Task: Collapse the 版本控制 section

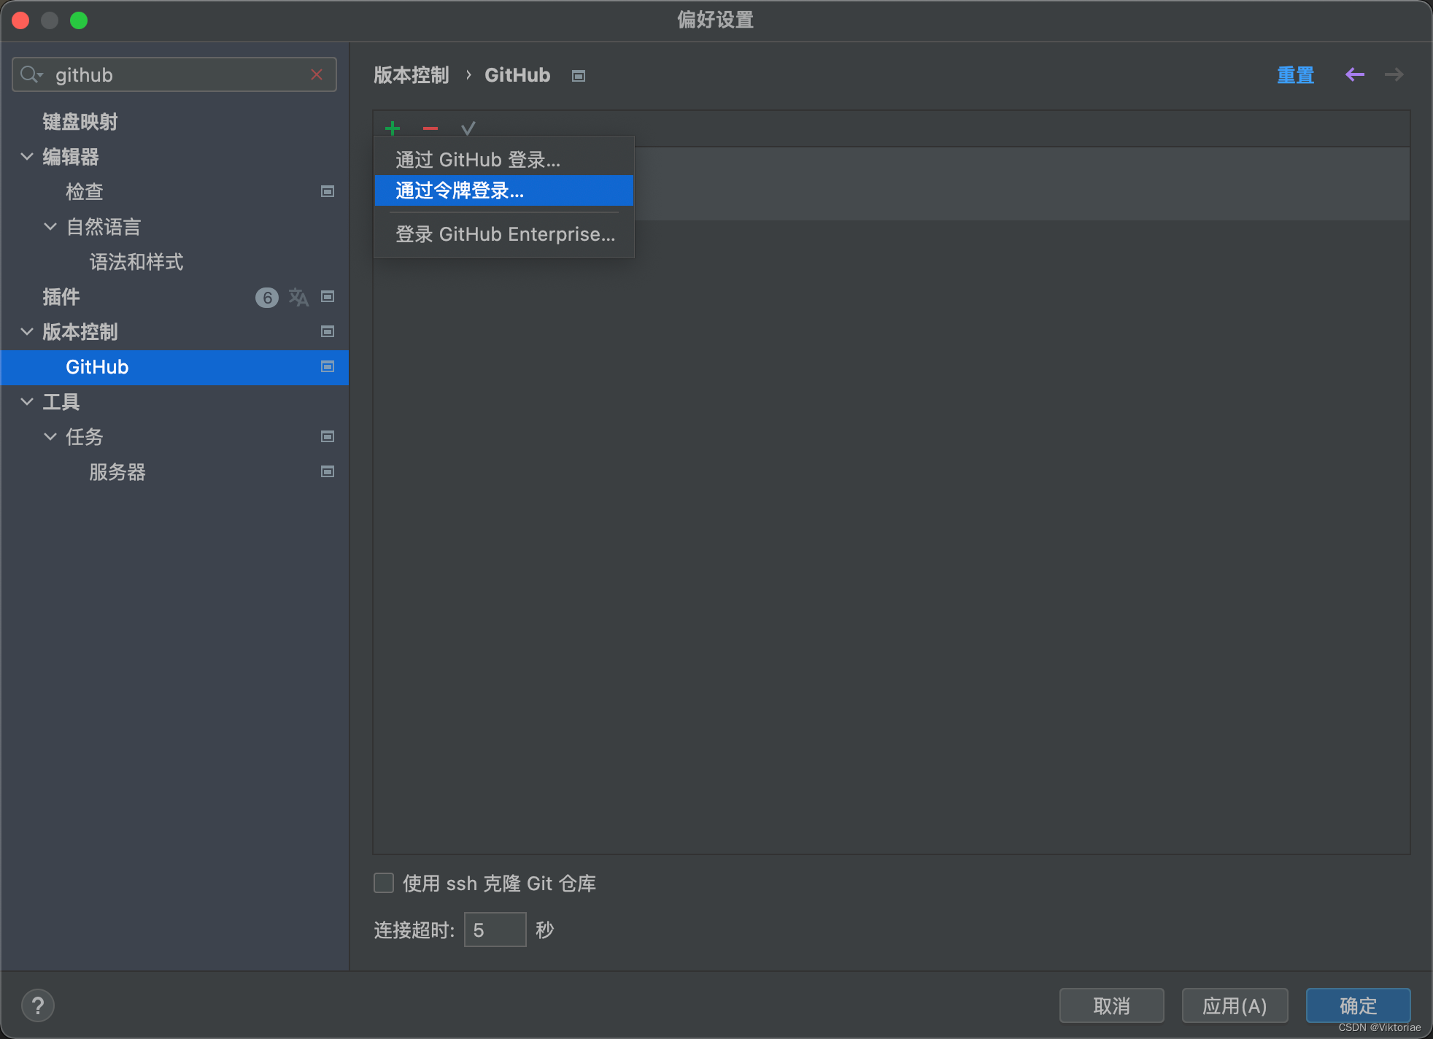Action: click(26, 332)
